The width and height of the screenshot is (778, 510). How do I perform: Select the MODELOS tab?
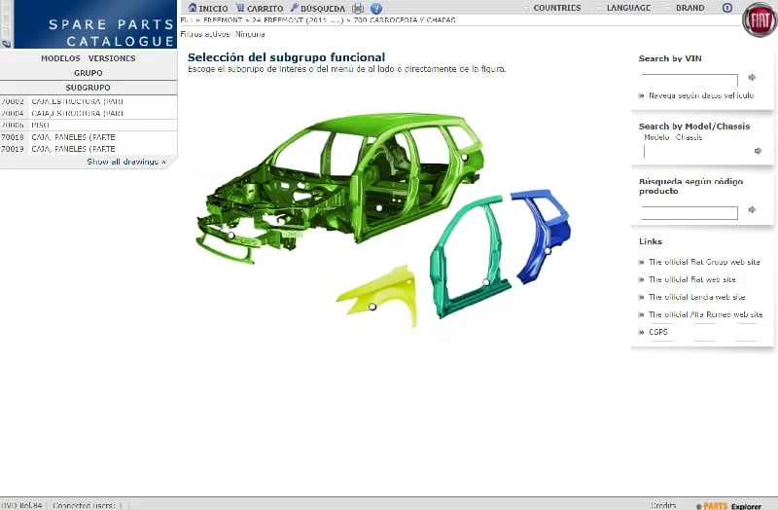click(x=60, y=58)
